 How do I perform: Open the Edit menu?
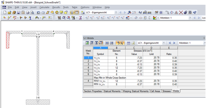point(17,7)
